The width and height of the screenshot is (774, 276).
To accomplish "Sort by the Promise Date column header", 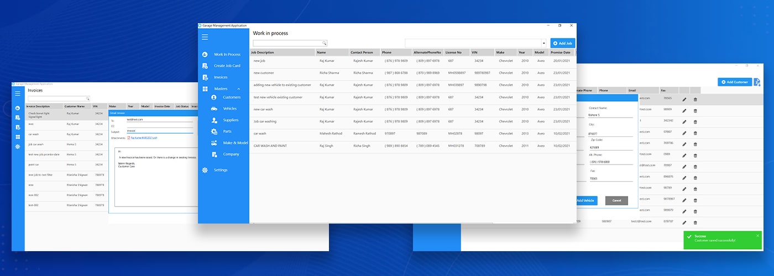I will 561,52.
